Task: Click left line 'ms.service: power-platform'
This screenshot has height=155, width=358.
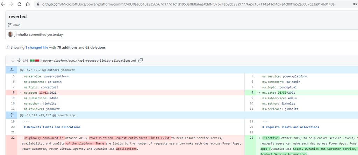Action: 46,76
